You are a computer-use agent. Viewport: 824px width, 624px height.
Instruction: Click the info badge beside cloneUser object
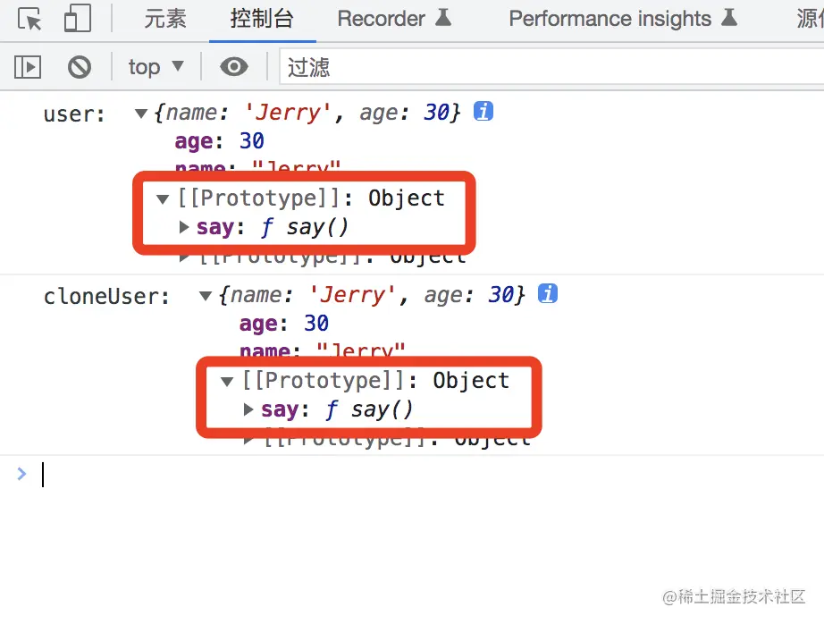[x=548, y=294]
